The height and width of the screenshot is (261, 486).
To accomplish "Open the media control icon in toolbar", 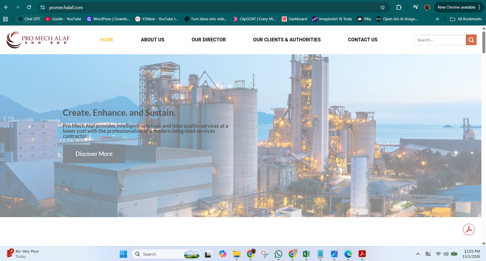I will [416, 7].
